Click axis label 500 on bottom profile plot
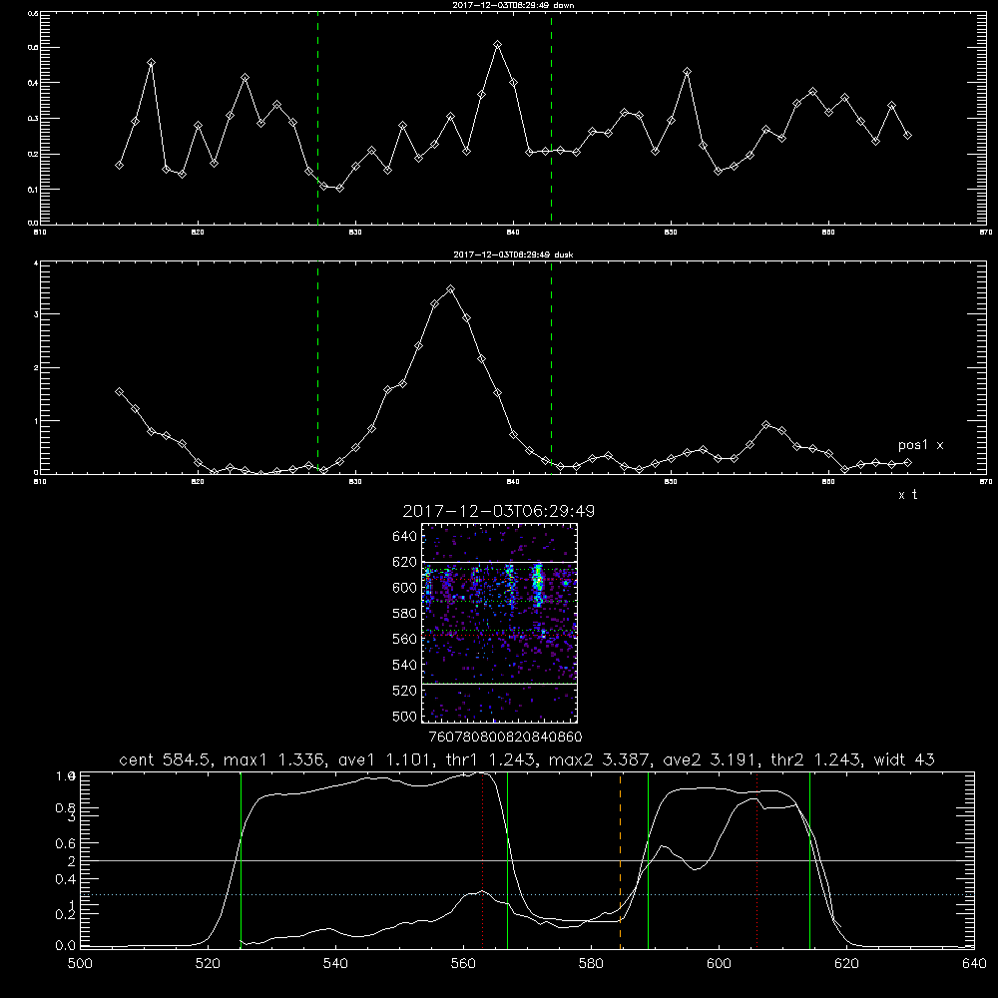 (x=80, y=964)
